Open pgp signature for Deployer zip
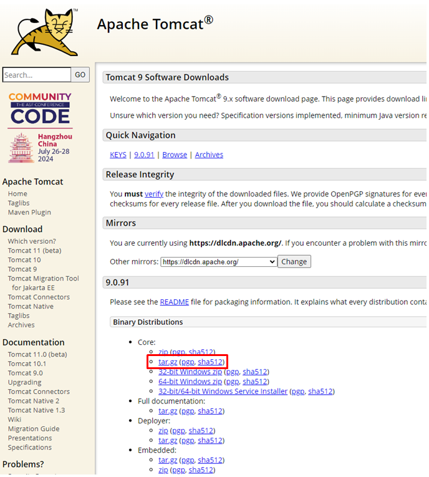The height and width of the screenshot is (477, 429). click(178, 431)
